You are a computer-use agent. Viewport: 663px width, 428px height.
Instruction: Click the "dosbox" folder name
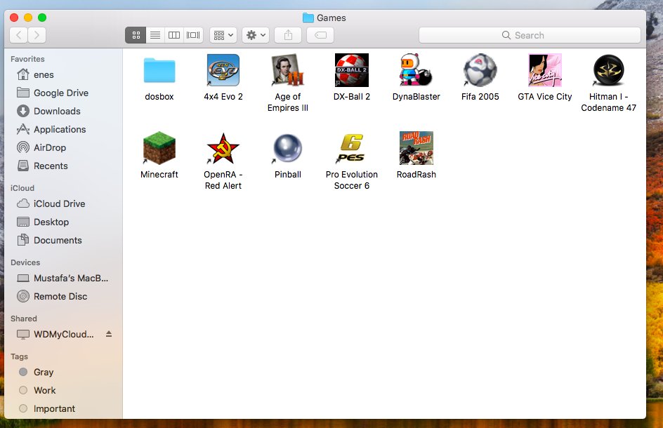(x=159, y=97)
